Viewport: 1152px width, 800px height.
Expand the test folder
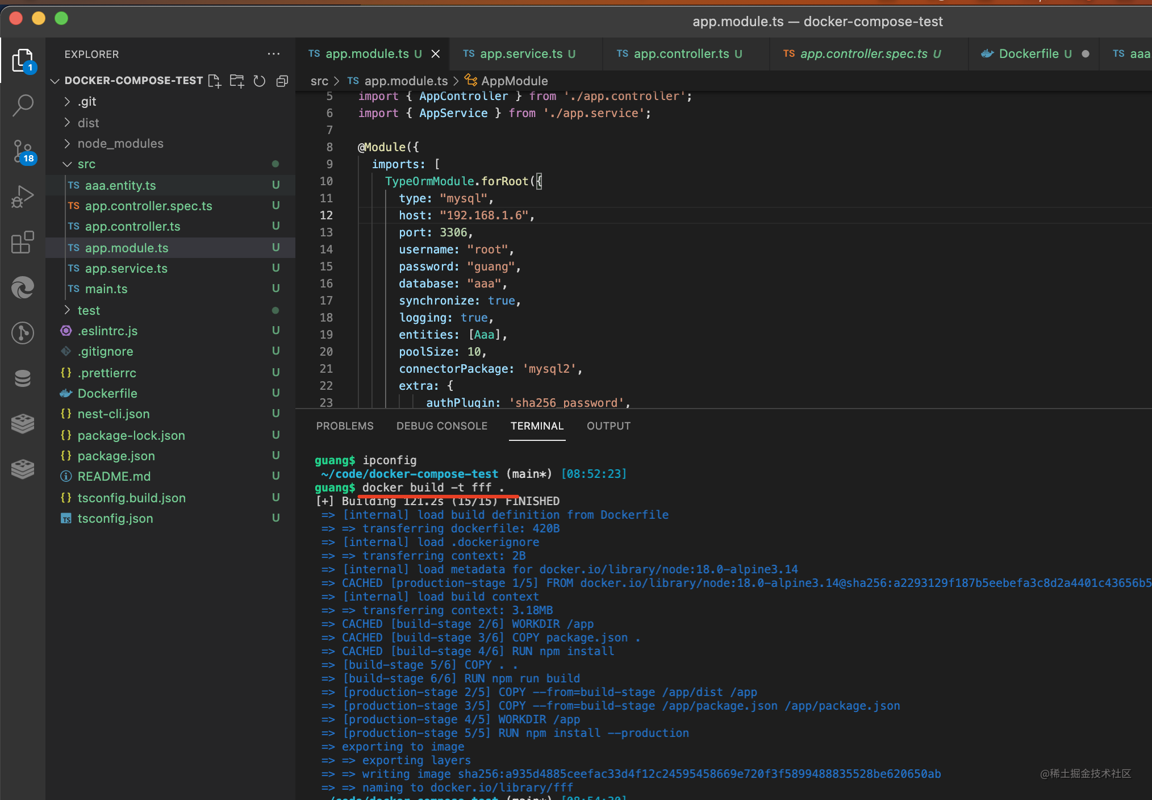click(89, 311)
